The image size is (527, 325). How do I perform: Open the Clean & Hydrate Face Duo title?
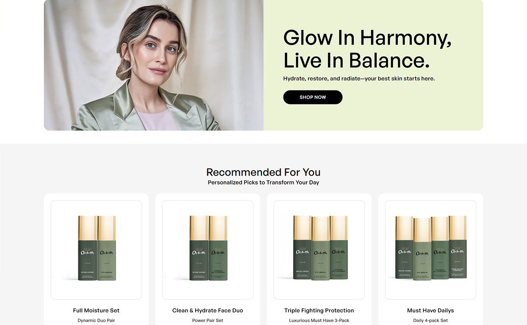pyautogui.click(x=208, y=310)
